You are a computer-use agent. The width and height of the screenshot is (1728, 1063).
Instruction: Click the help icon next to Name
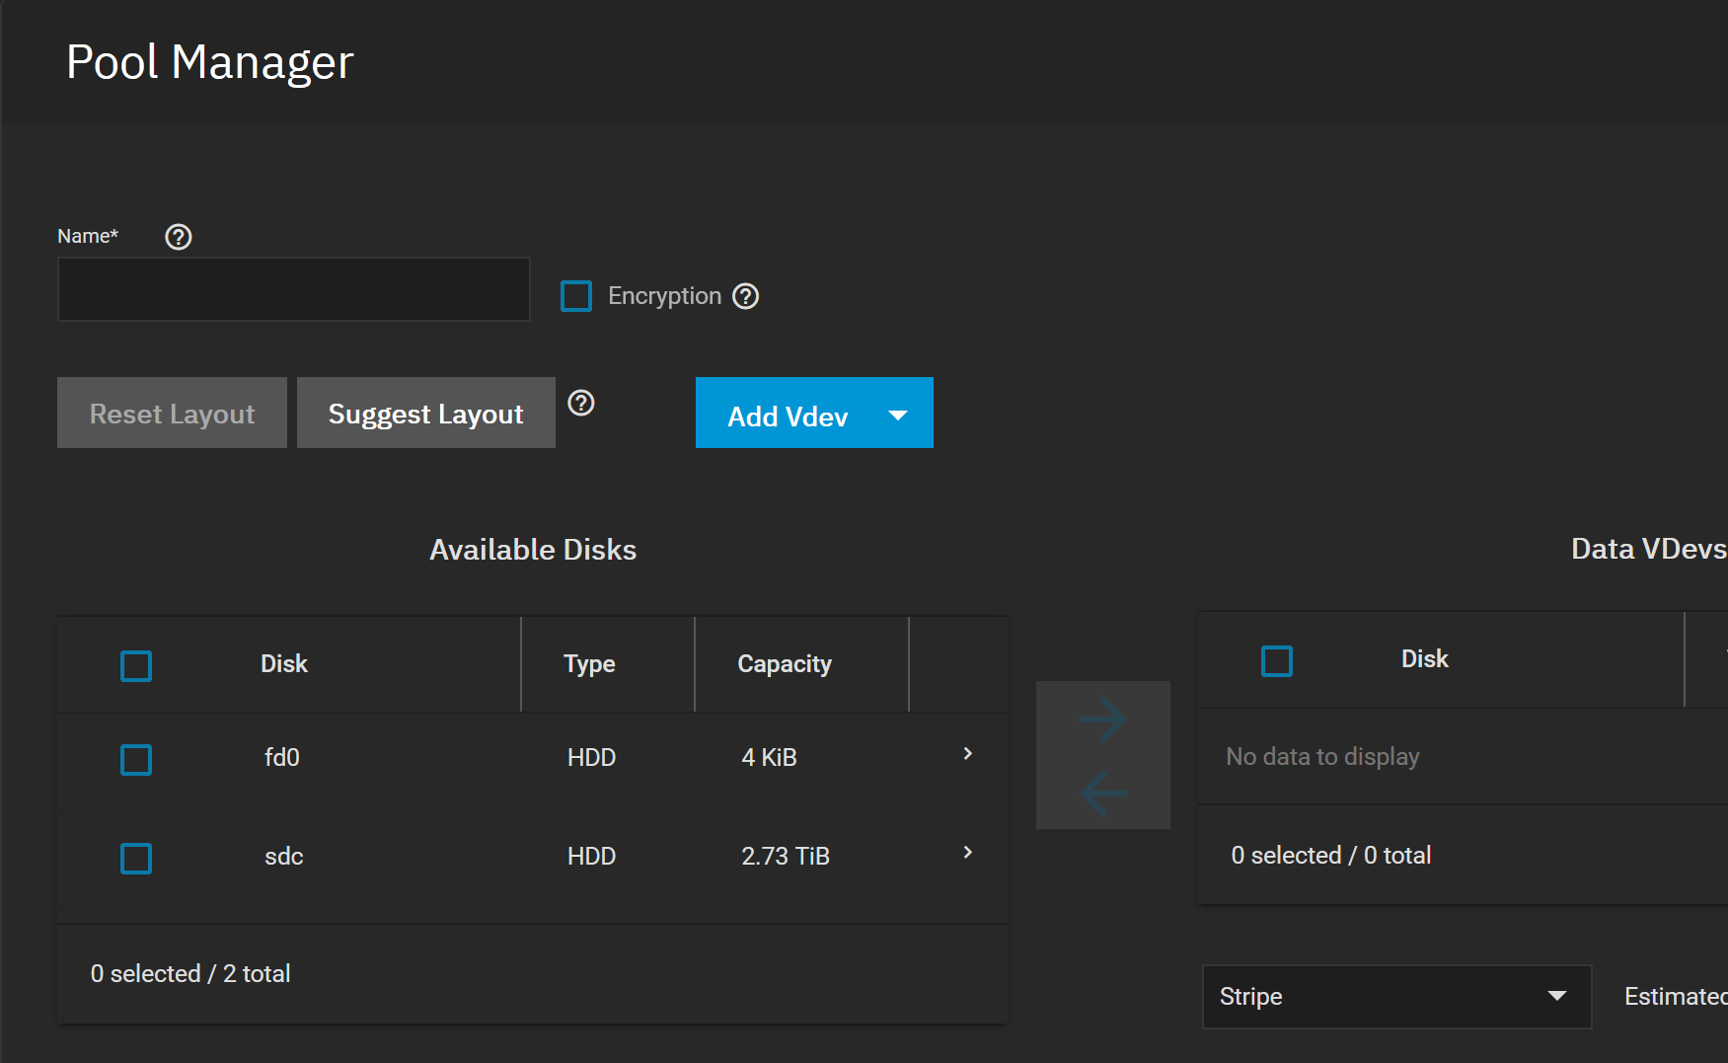tap(178, 237)
